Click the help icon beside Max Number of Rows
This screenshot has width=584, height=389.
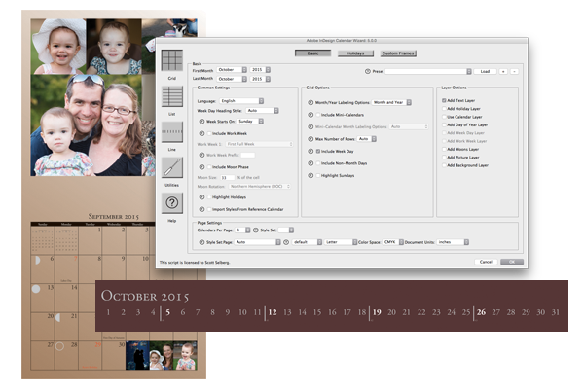coord(310,139)
